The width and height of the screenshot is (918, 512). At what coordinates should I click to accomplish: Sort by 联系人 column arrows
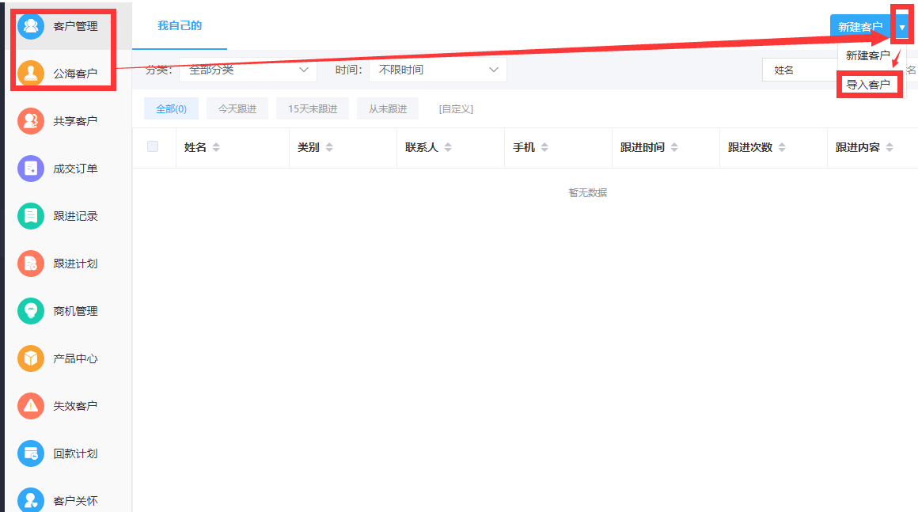coord(448,147)
